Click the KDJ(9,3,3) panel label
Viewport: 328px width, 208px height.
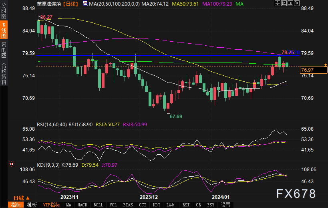coord(48,165)
